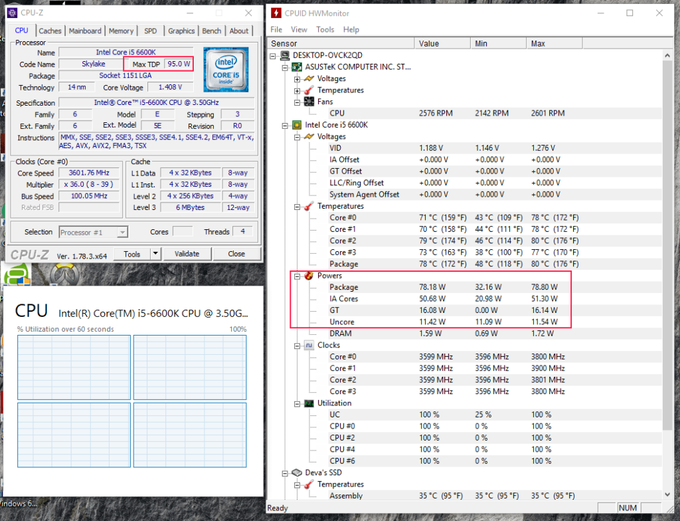Click the Clocks sensor icon in HWMonitor

pyautogui.click(x=309, y=345)
